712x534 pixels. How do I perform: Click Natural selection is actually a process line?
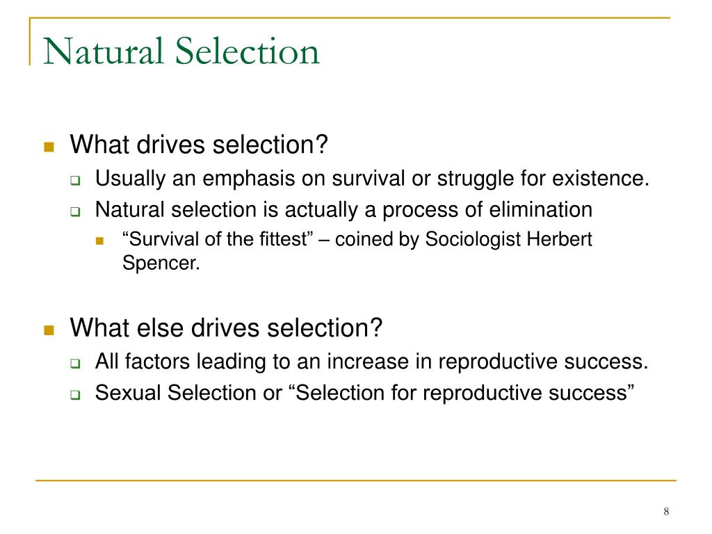click(x=343, y=210)
